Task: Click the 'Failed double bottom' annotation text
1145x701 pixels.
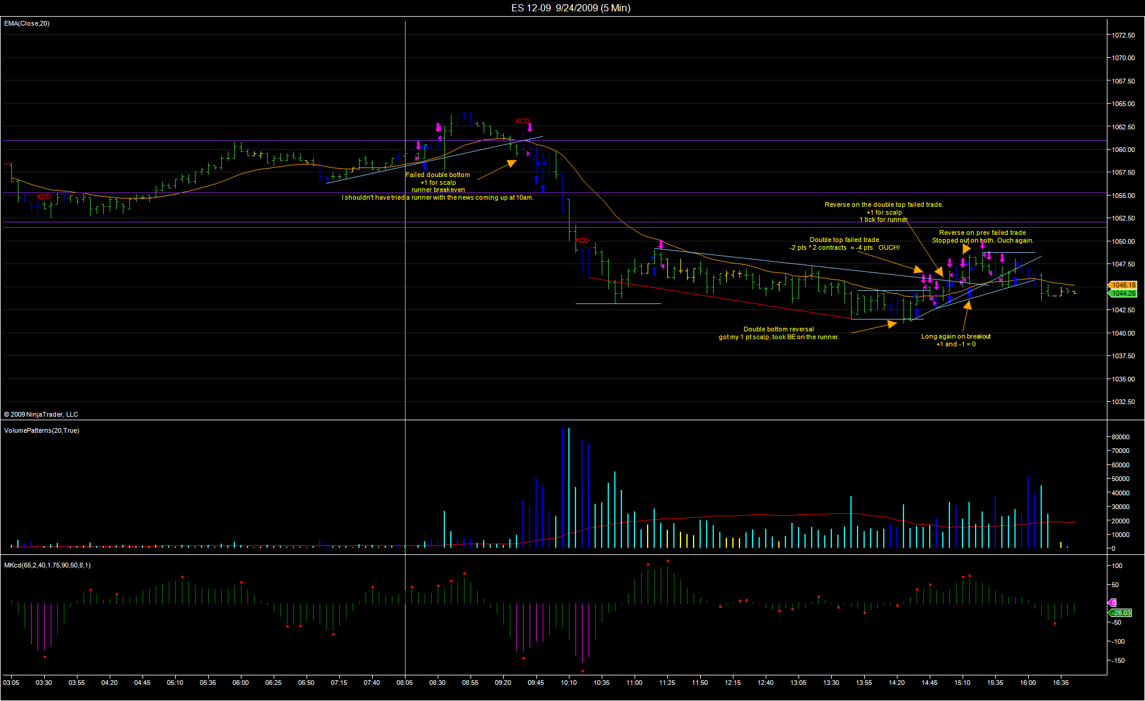Action: click(x=438, y=175)
